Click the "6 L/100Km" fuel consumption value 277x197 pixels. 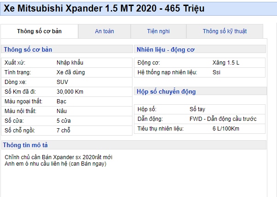pyautogui.click(x=226, y=129)
